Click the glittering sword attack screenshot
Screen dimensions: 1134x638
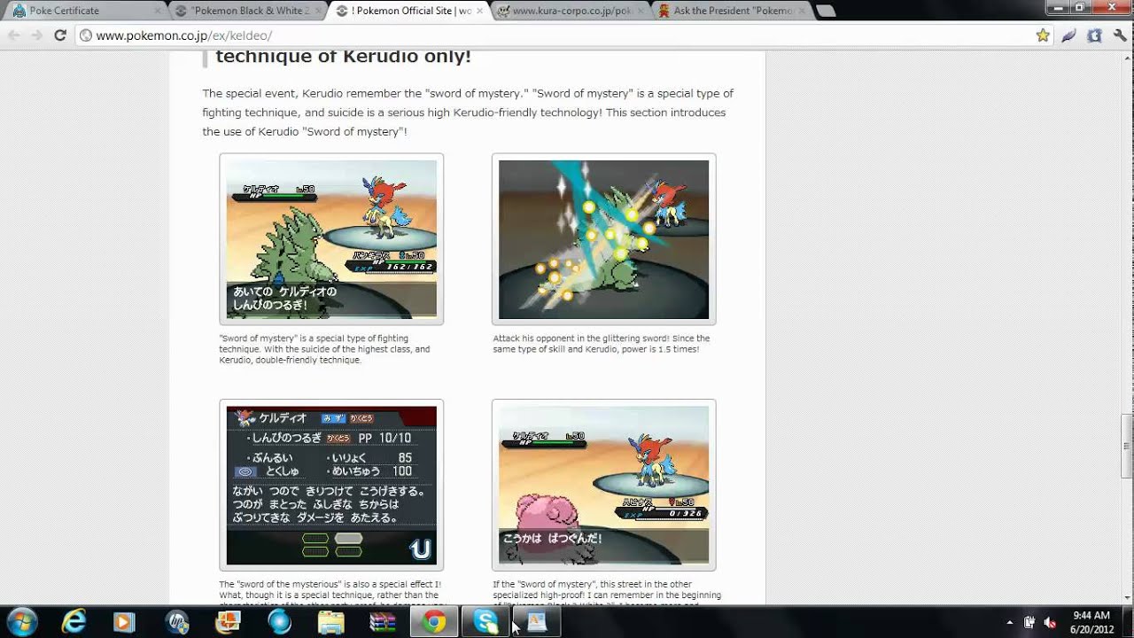click(603, 239)
